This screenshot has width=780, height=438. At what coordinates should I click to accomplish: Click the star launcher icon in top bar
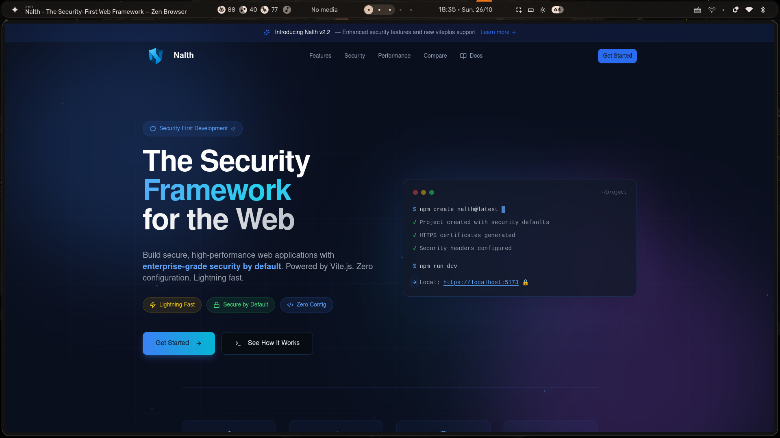[x=15, y=10]
